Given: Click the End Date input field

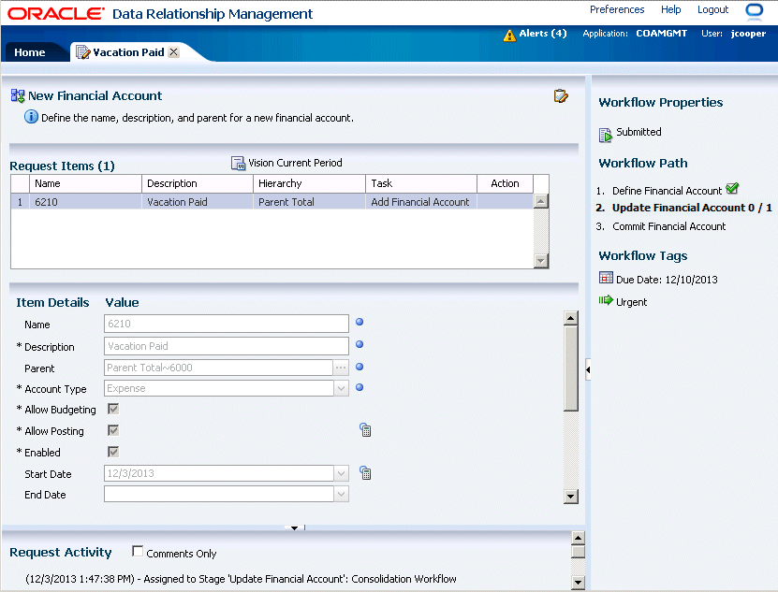Looking at the screenshot, I should click(x=218, y=494).
